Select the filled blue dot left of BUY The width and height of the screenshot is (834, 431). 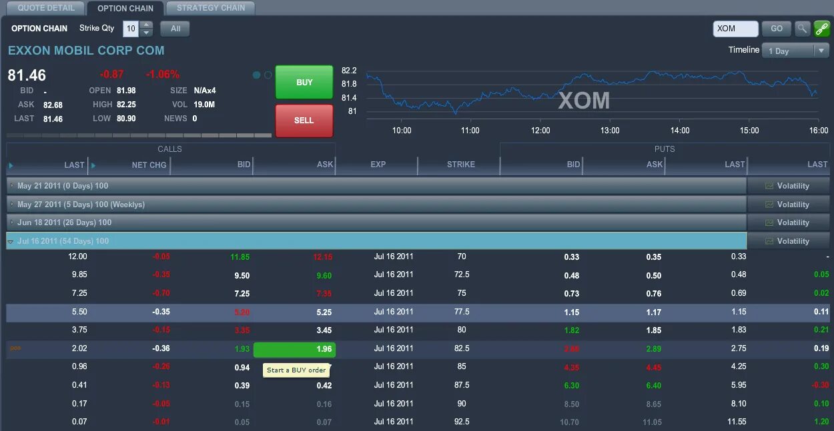coord(257,75)
